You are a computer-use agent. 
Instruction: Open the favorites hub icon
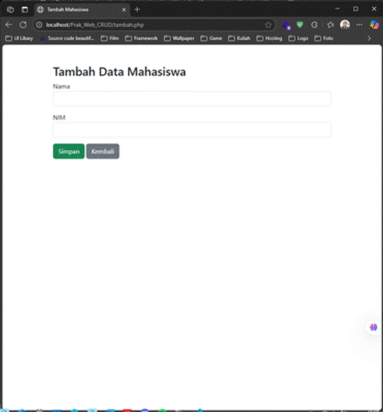point(330,25)
